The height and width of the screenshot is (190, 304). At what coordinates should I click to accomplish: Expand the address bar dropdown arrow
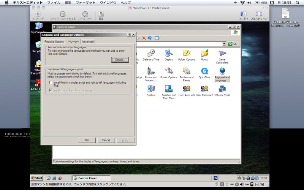(224, 44)
